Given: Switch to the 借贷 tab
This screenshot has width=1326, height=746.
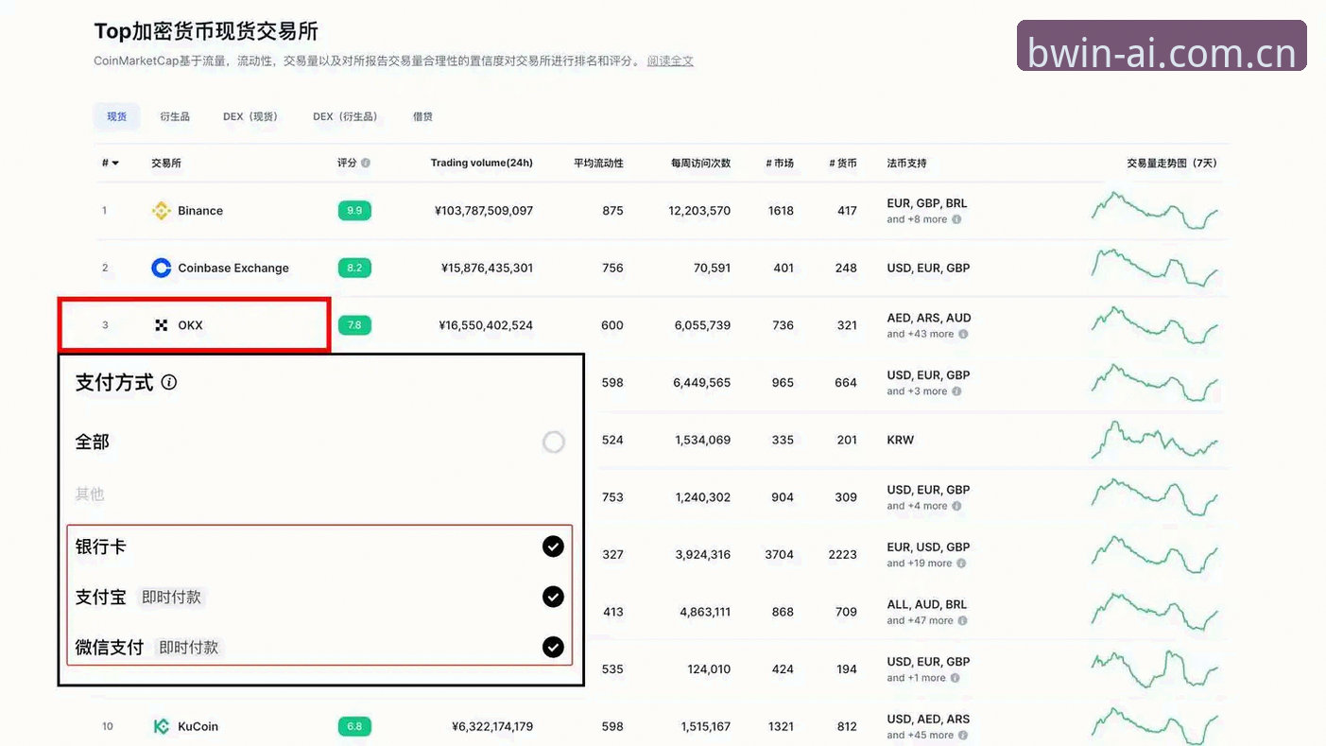Looking at the screenshot, I should [x=422, y=116].
